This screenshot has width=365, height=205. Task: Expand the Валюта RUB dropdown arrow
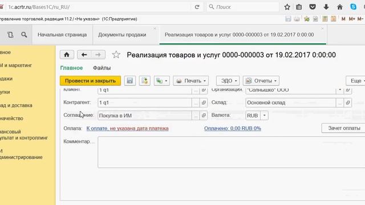[264, 116]
